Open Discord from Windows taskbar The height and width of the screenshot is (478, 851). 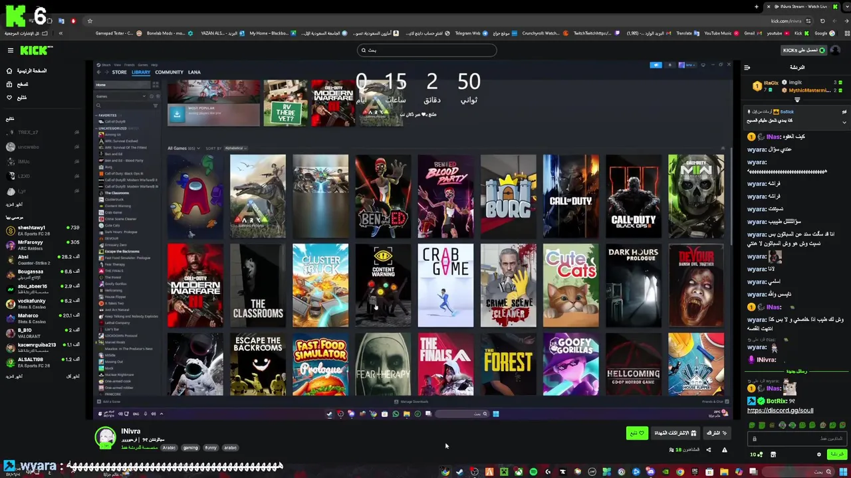[650, 472]
